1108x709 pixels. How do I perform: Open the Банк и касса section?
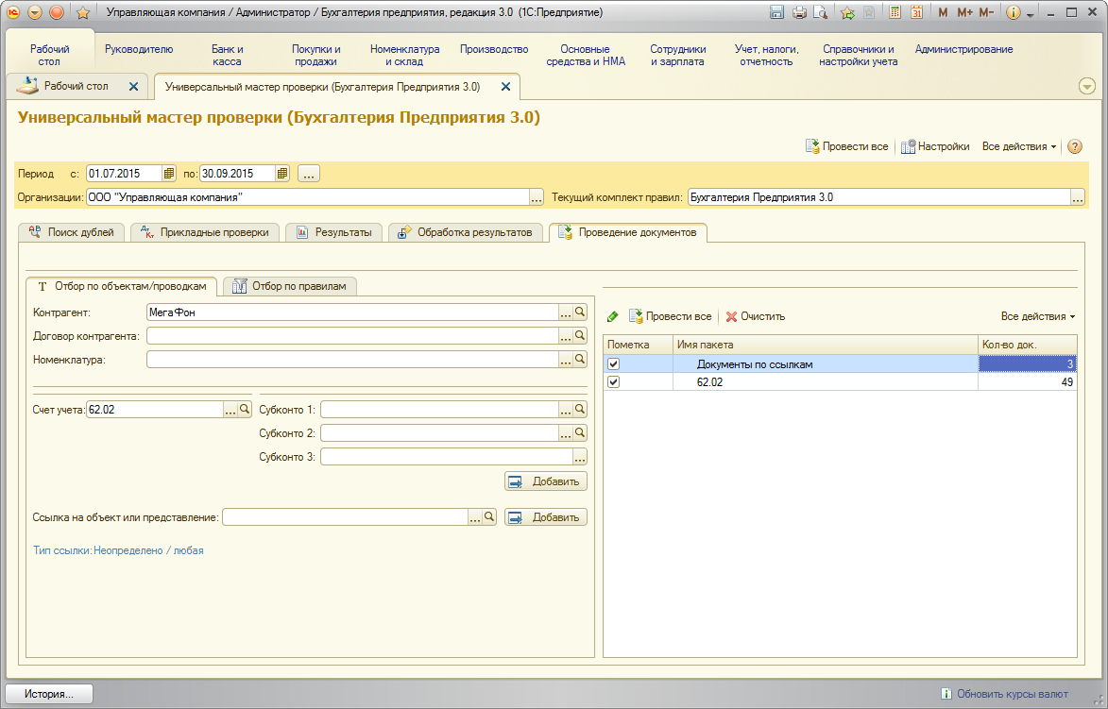228,55
